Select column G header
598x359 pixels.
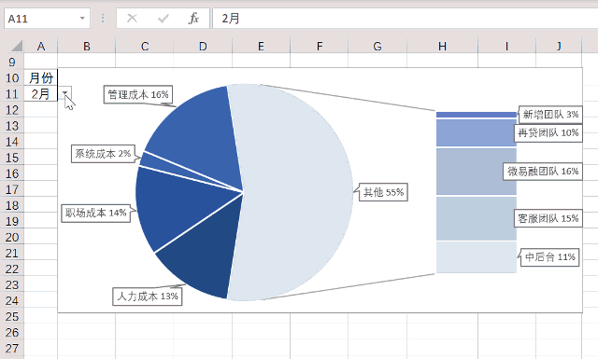coord(377,46)
